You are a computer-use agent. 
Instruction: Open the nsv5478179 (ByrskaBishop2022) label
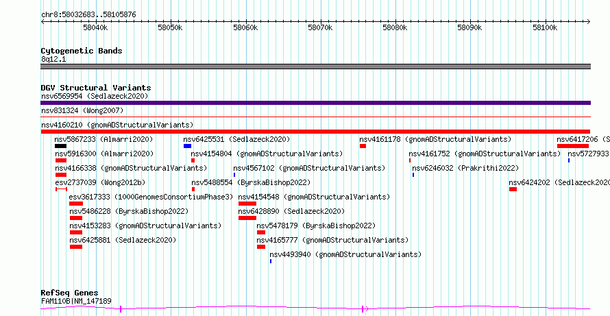pos(316,226)
